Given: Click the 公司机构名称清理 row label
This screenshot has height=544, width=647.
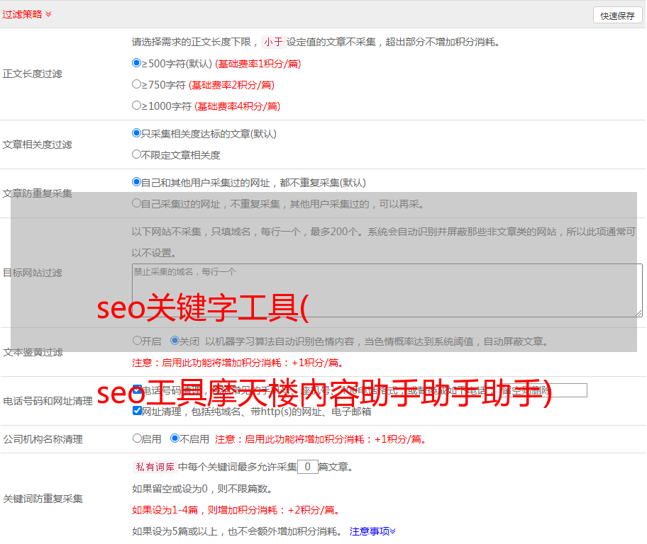Looking at the screenshot, I should [x=43, y=439].
